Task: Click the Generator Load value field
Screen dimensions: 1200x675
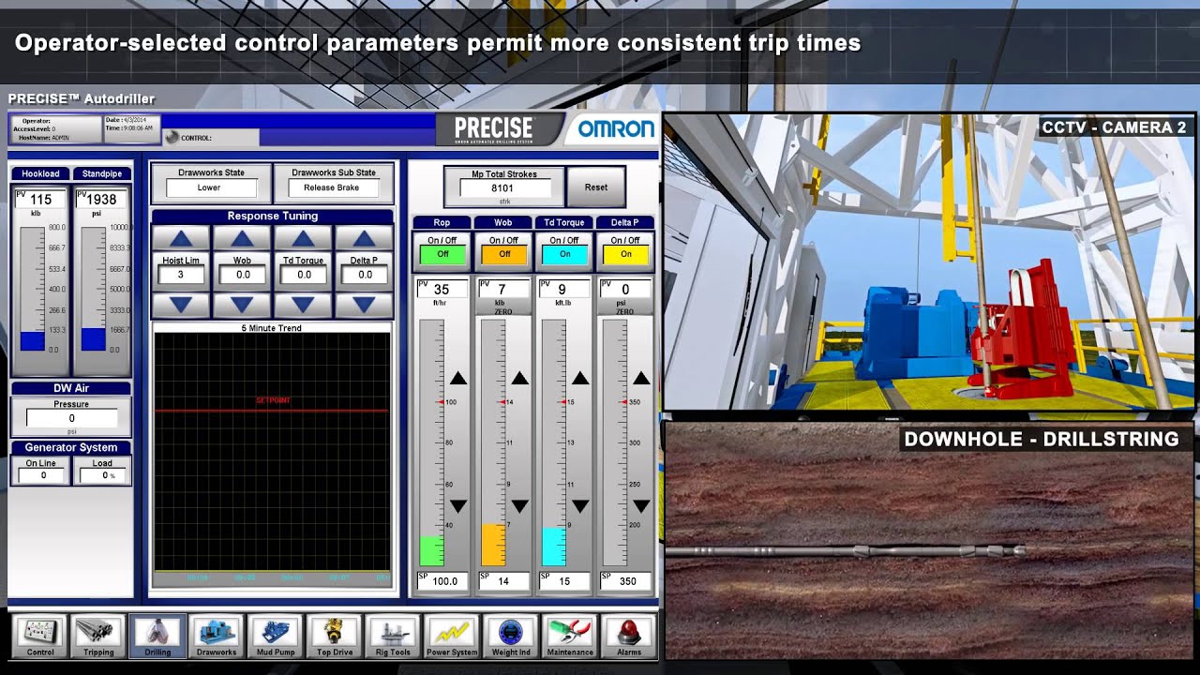Action: tap(101, 475)
